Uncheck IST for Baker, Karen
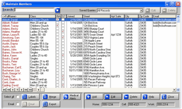The width and height of the screenshot is (182, 109). click(x=63, y=55)
